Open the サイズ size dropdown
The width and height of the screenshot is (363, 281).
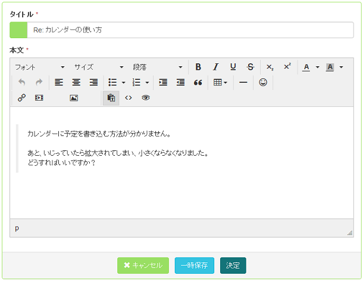point(98,67)
